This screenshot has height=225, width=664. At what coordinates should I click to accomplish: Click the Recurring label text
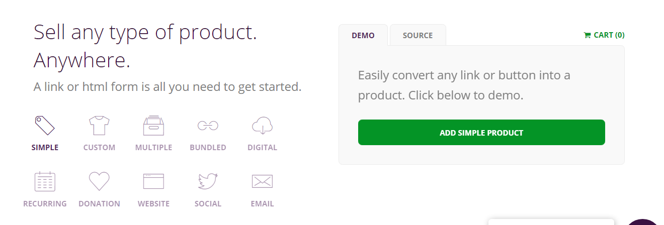pyautogui.click(x=45, y=204)
